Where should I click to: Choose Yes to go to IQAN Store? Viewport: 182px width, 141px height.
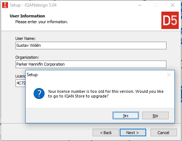(126, 116)
